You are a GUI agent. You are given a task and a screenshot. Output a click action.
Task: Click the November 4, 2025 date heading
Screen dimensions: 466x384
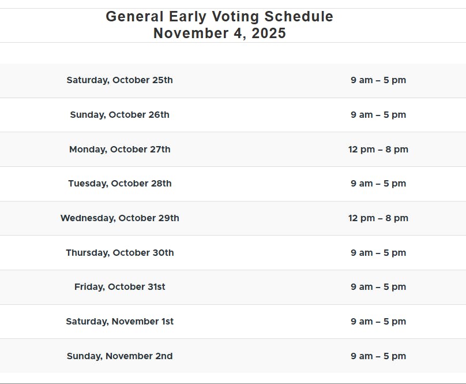click(x=219, y=33)
